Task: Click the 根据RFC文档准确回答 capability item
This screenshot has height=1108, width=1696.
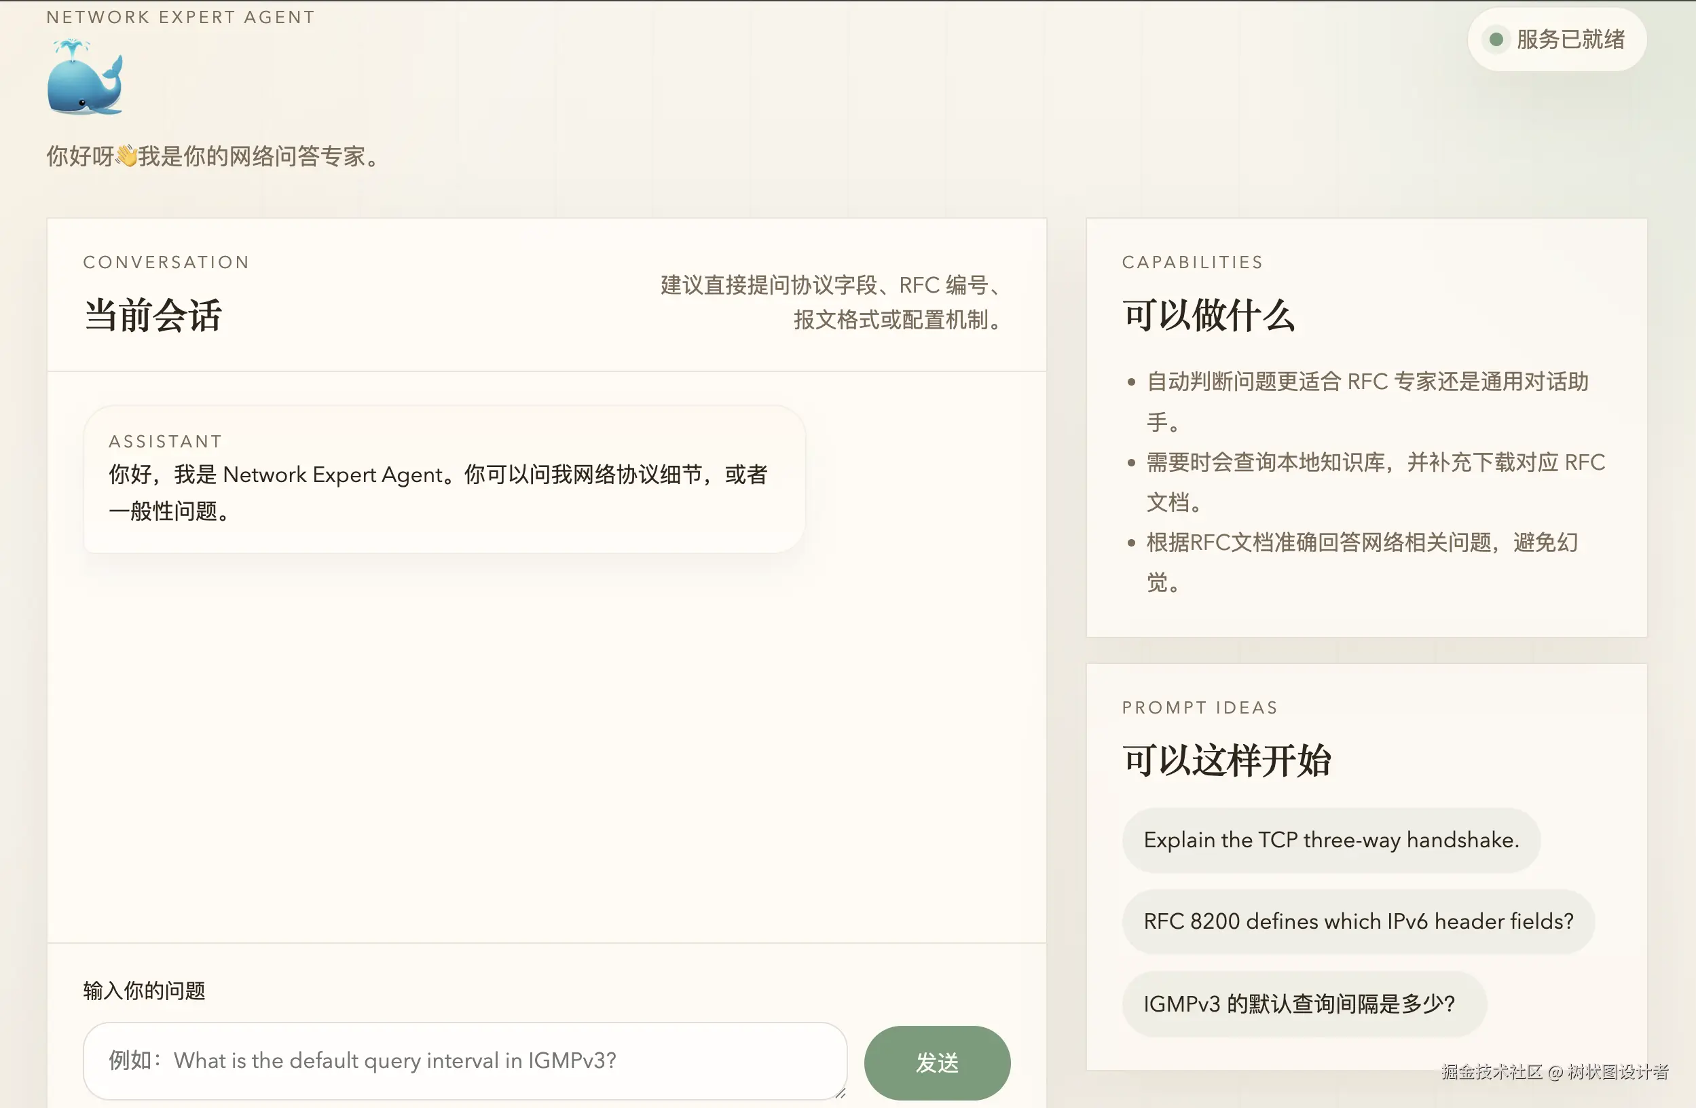Action: point(1361,543)
